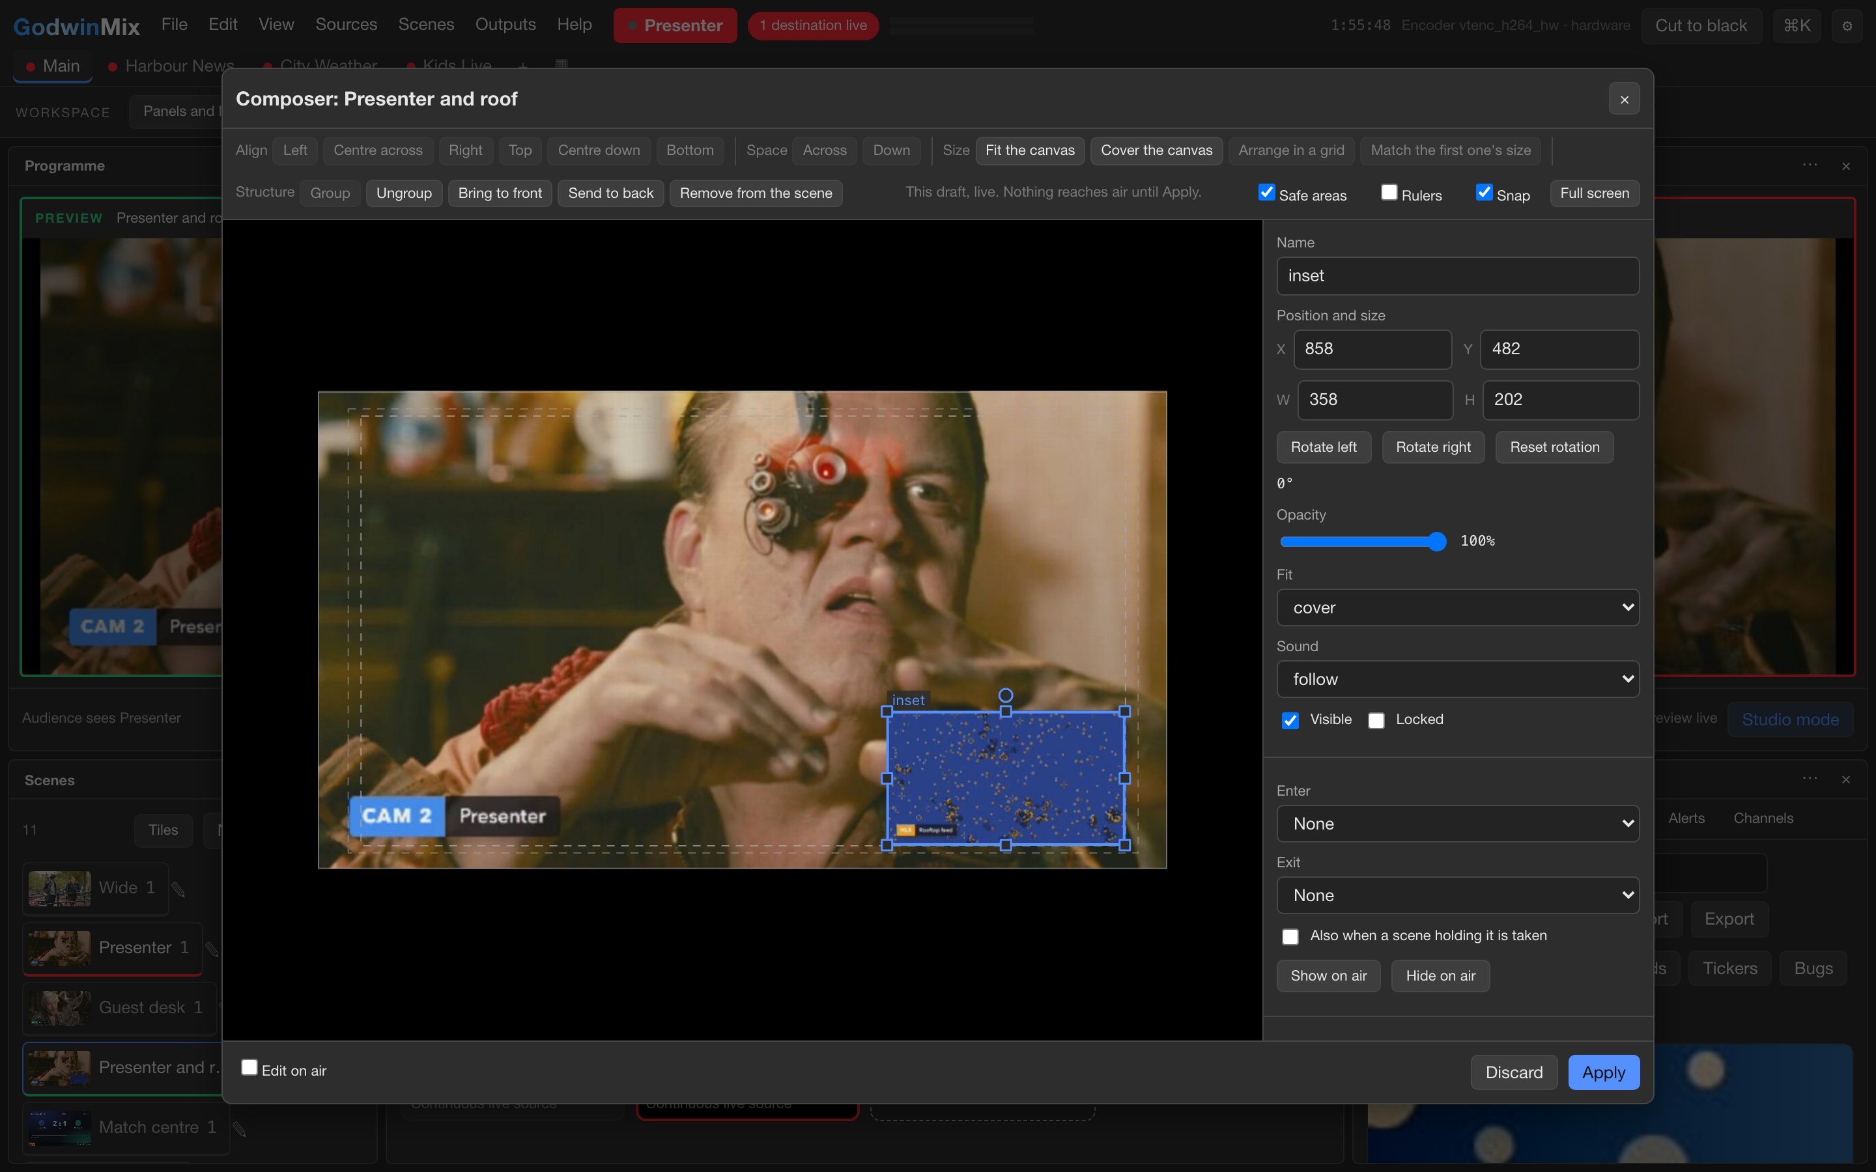This screenshot has width=1876, height=1172.
Task: Uncheck the Visible checkbox
Action: click(x=1290, y=721)
